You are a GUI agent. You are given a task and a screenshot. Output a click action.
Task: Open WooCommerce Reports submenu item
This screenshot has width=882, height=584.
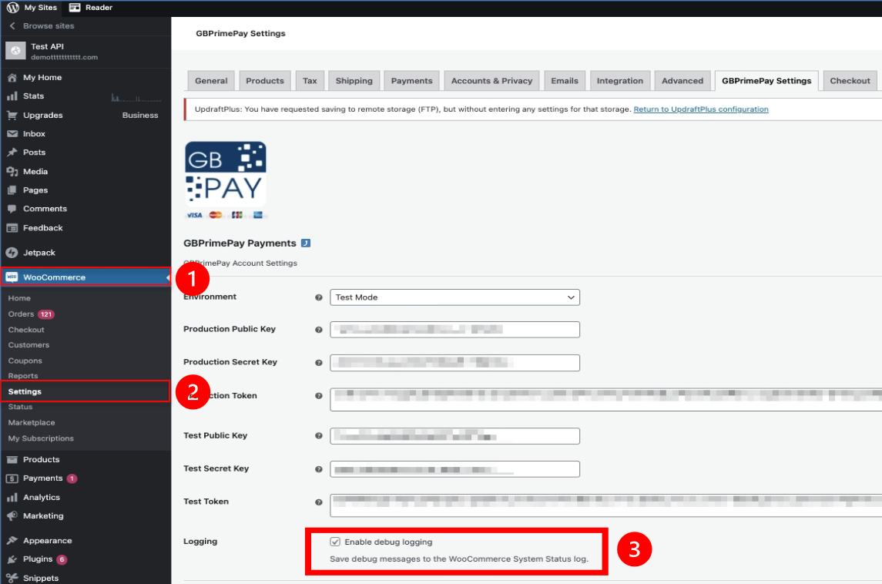coord(23,376)
